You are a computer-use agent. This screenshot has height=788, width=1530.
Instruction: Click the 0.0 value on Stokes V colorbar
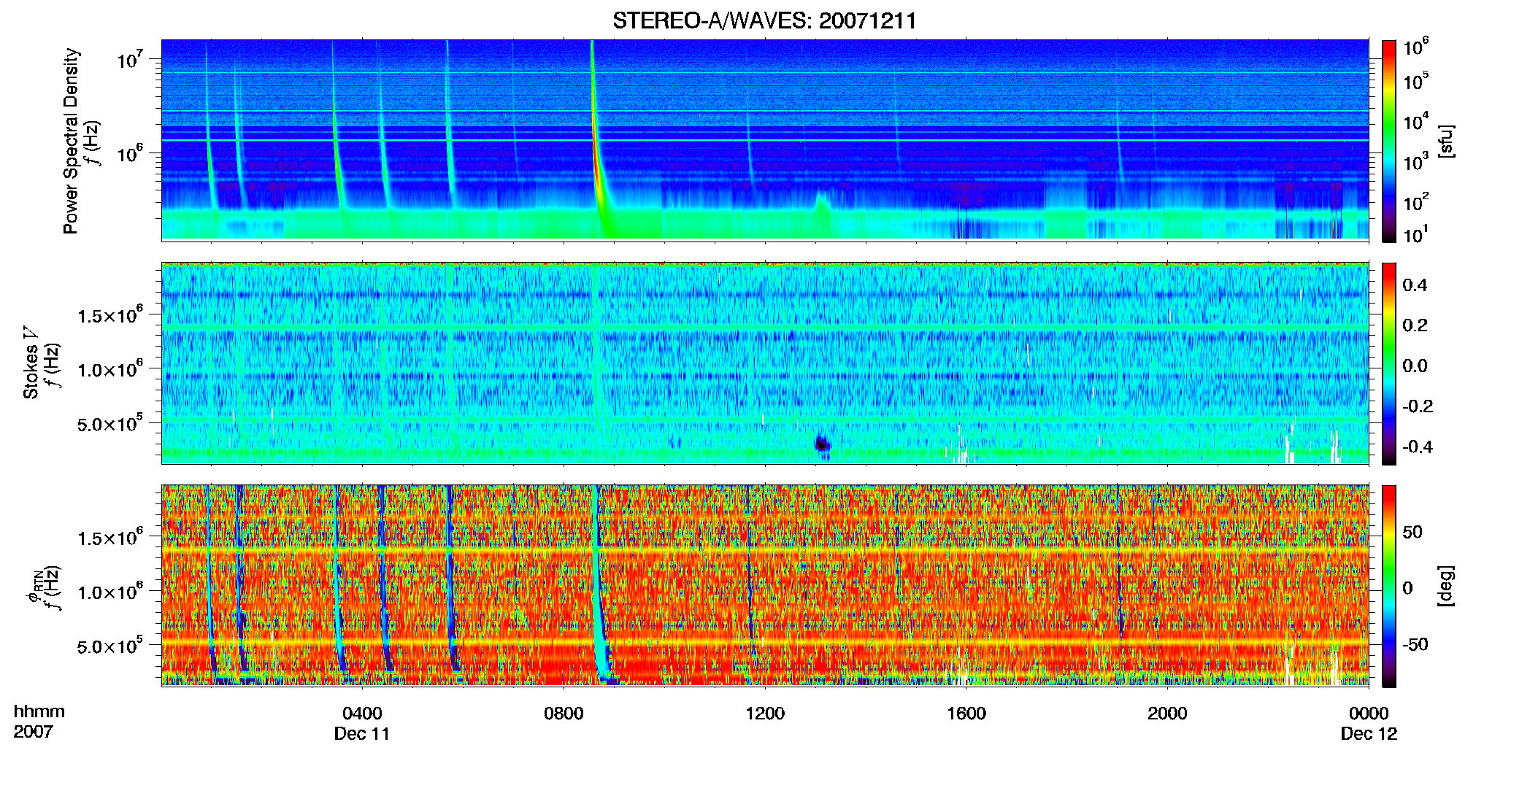pos(1415,366)
